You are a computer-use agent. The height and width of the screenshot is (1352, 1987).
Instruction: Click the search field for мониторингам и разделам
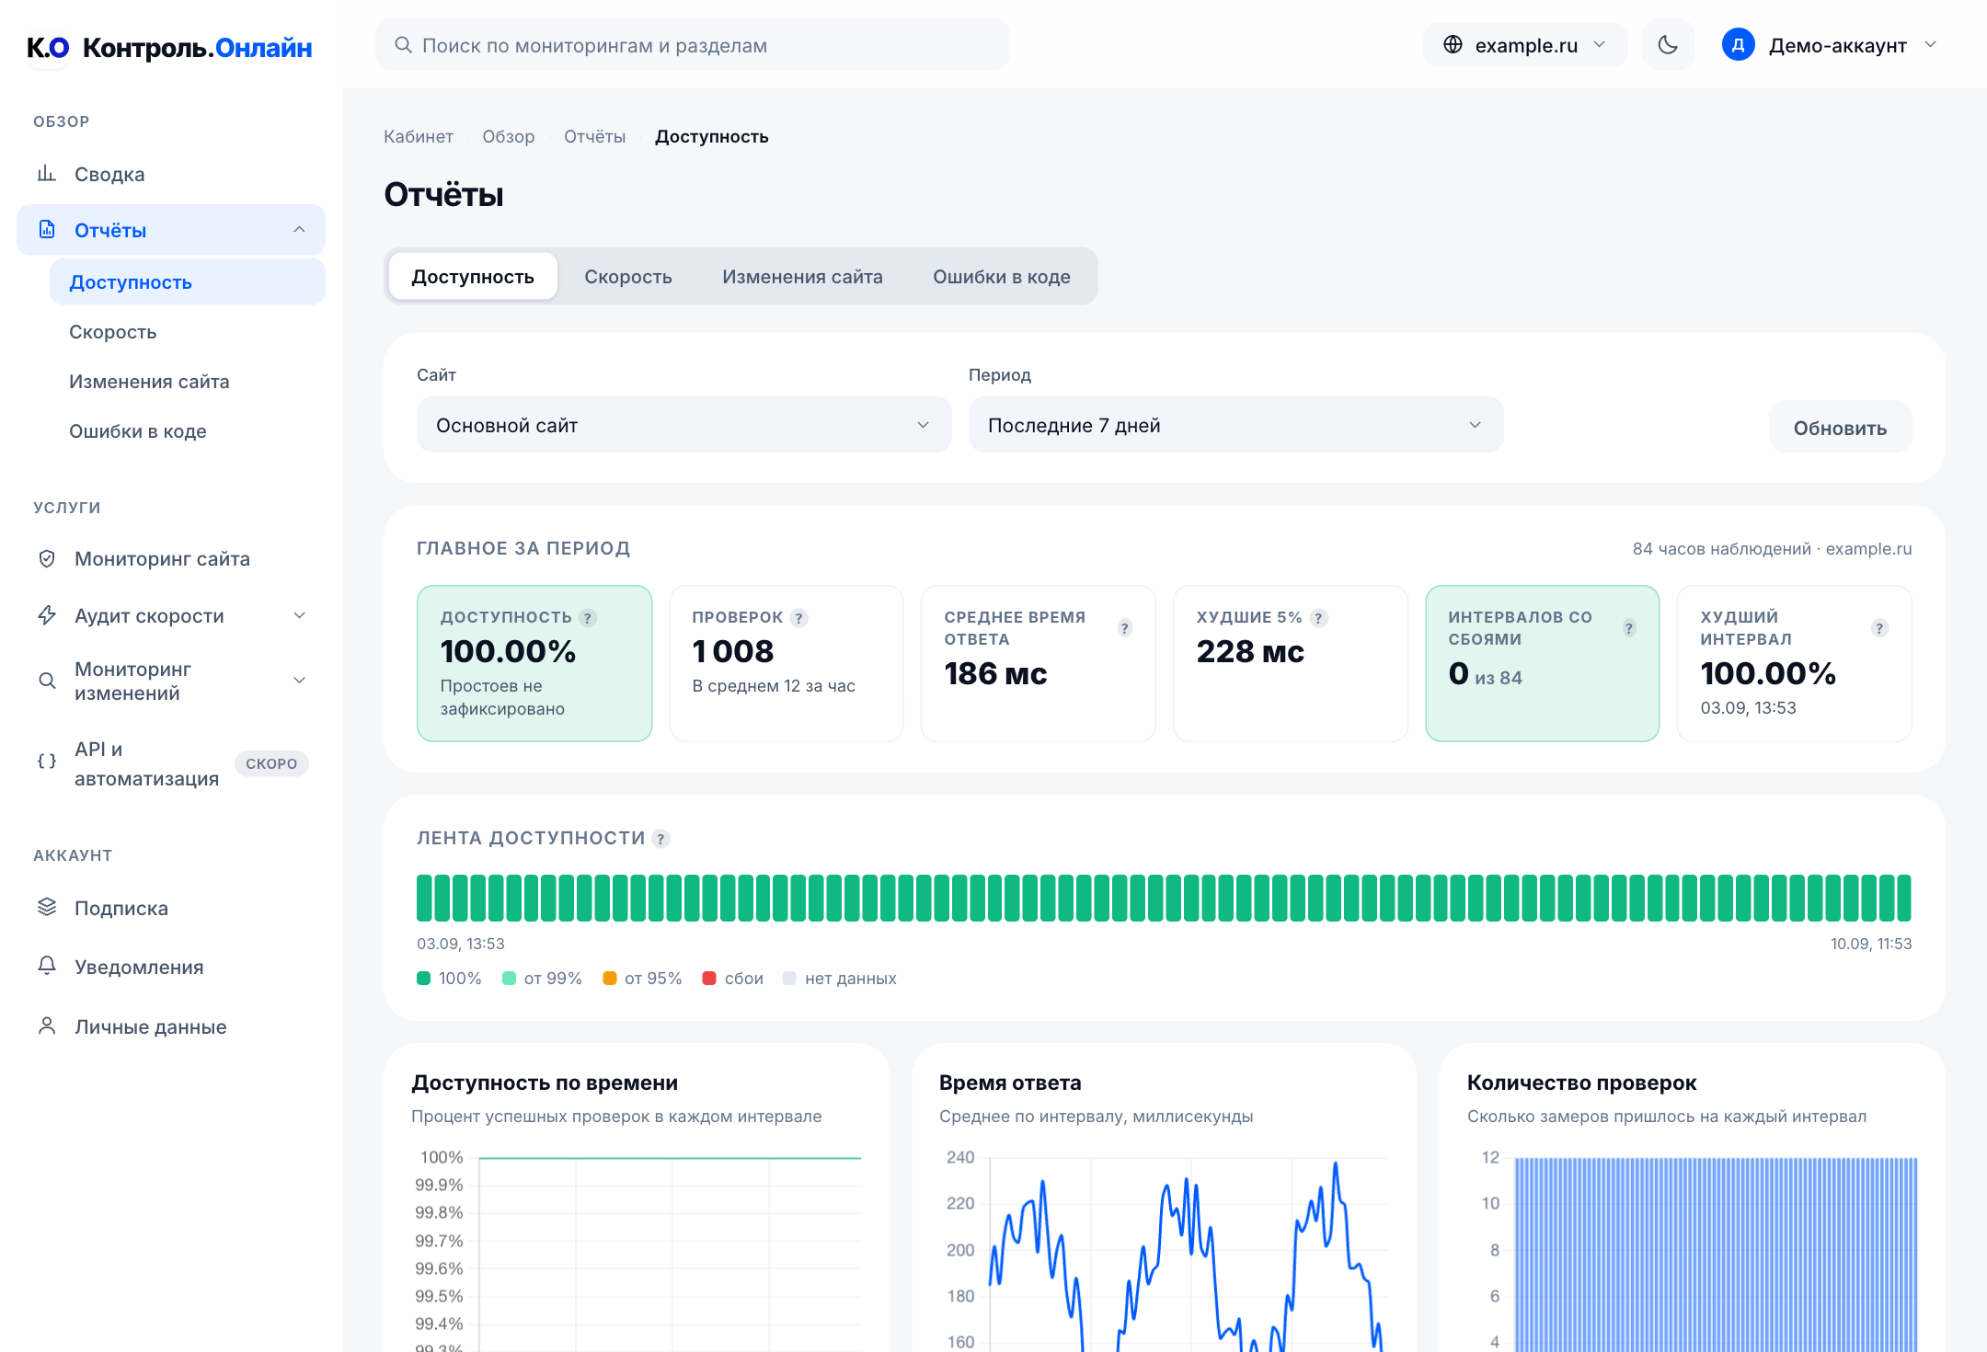[x=693, y=45]
